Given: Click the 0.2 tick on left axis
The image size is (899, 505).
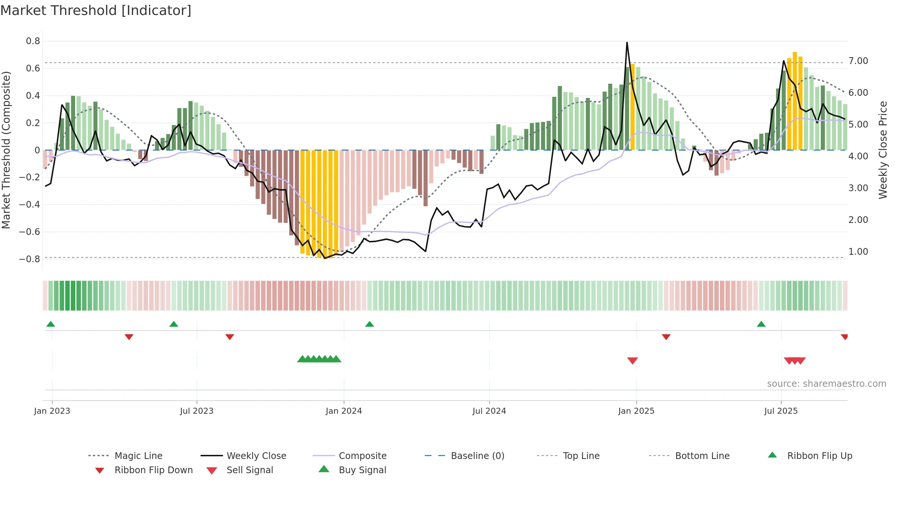Looking at the screenshot, I should click(x=33, y=123).
